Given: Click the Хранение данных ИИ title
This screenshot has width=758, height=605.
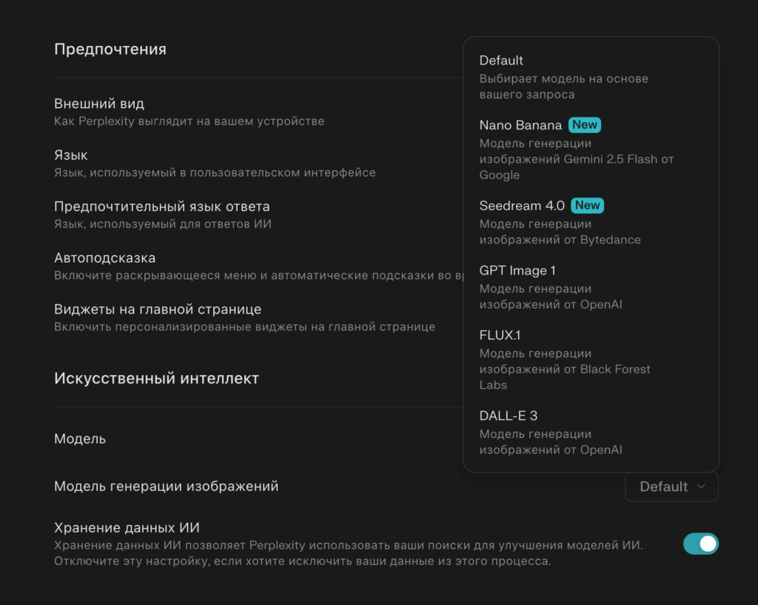Looking at the screenshot, I should point(127,528).
